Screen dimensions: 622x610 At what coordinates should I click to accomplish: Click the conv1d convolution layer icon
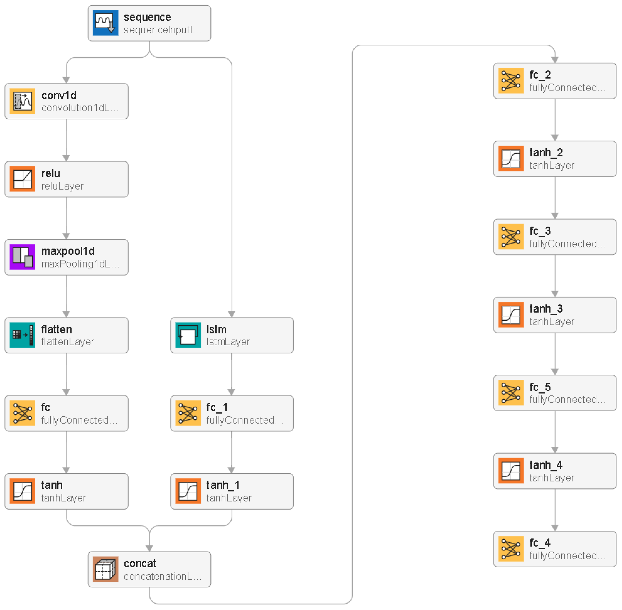pos(22,101)
